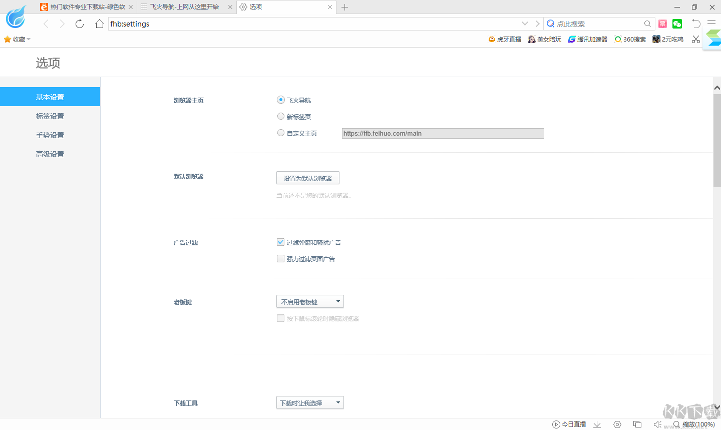The width and height of the screenshot is (721, 430).
Task: Uncheck 过滤弹窗和骚扰广告
Action: (x=280, y=242)
